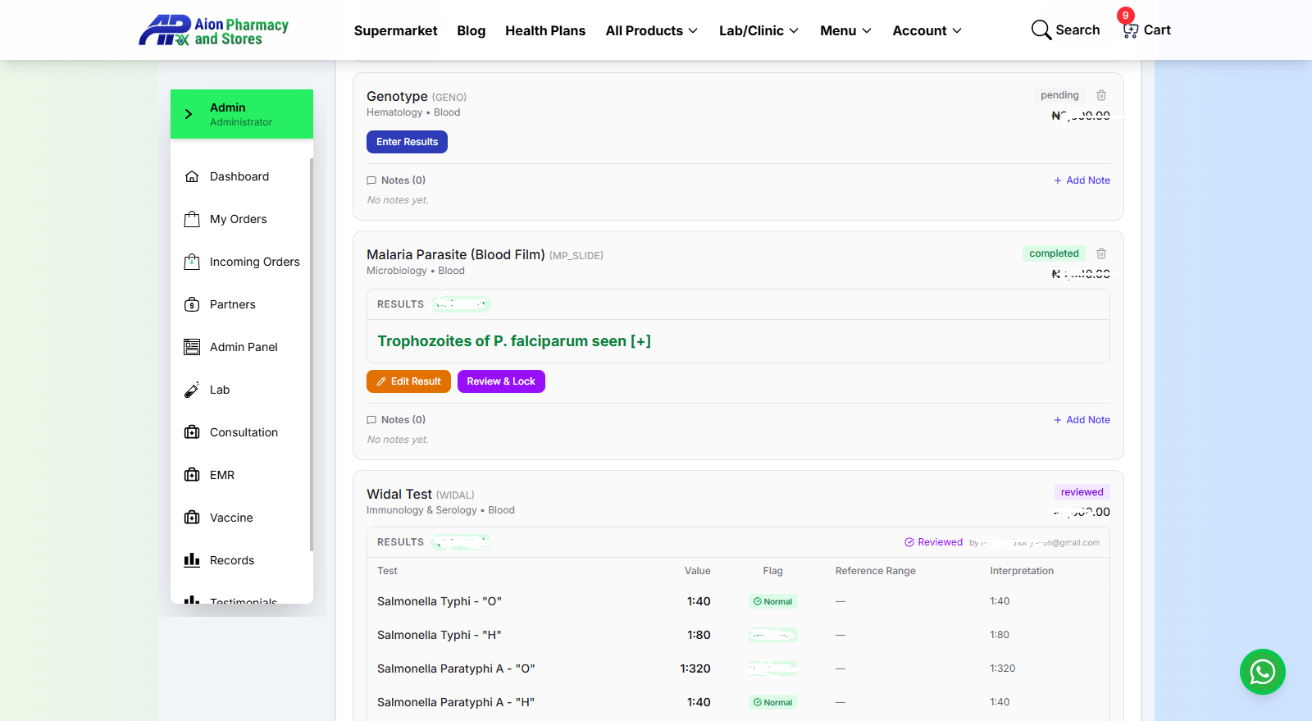Viewport: 1312px width, 721px height.
Task: Click the Incoming Orders bag icon
Action: 192,262
